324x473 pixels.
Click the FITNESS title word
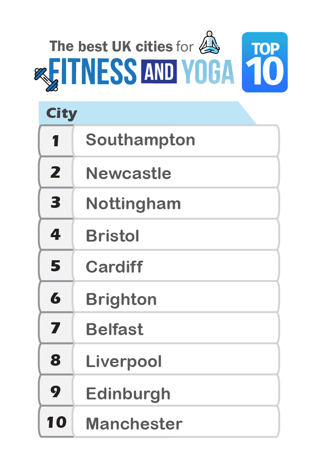[93, 71]
